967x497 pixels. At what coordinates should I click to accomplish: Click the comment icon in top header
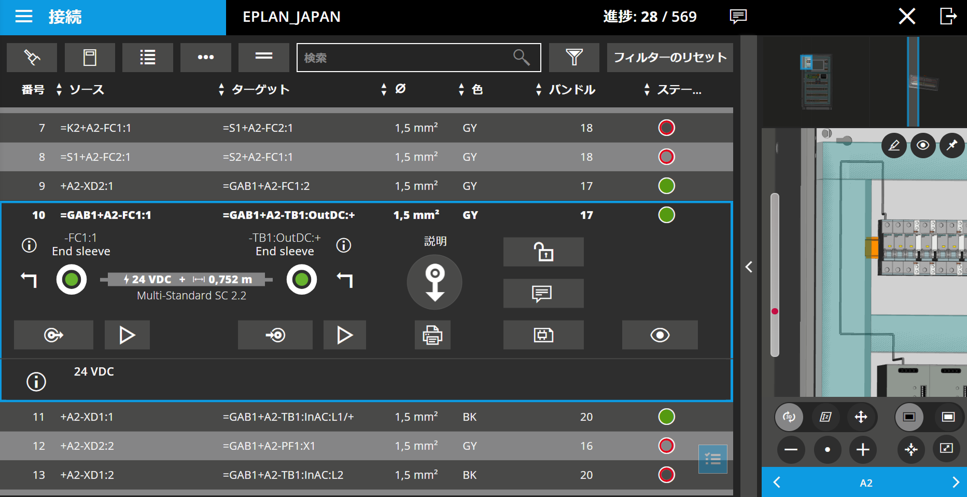738,17
